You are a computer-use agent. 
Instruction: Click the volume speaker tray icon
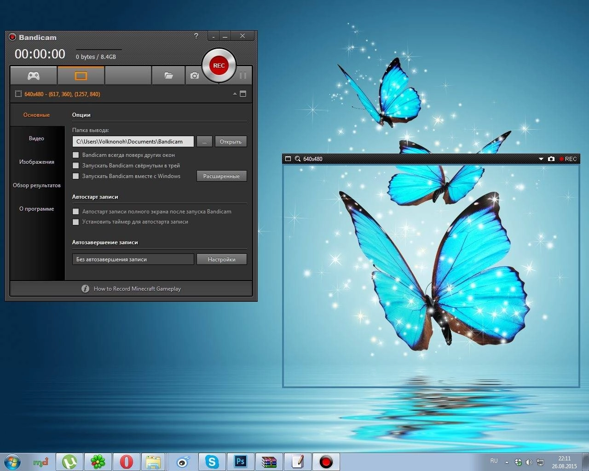529,462
